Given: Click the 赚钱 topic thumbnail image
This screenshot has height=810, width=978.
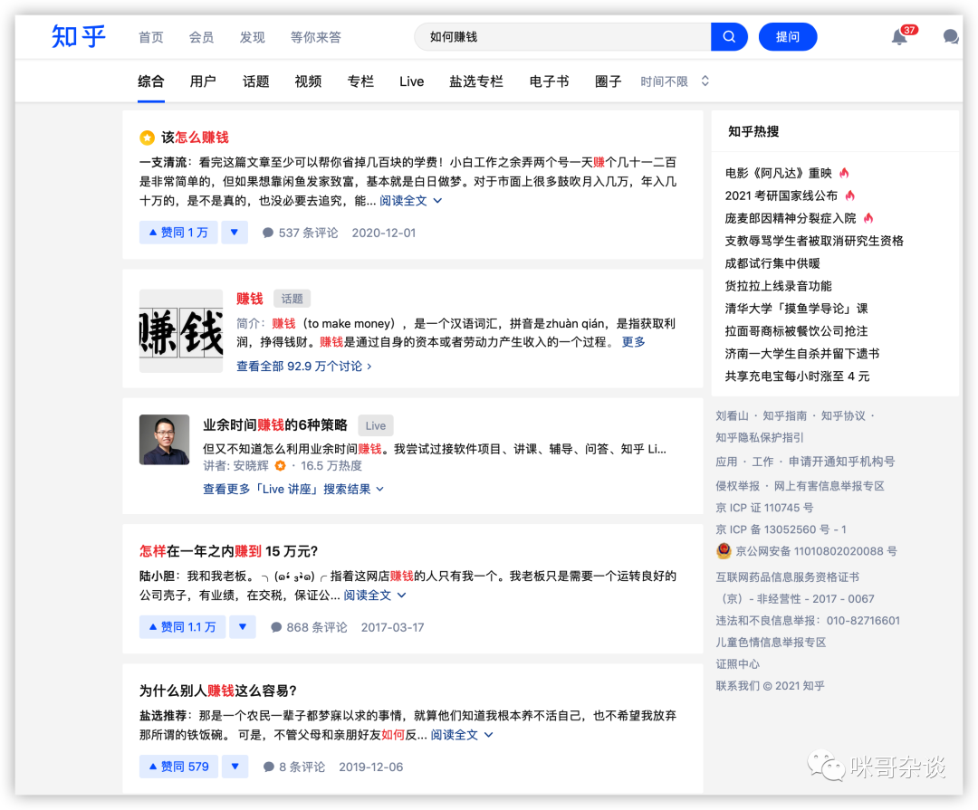Looking at the screenshot, I should click(x=181, y=331).
